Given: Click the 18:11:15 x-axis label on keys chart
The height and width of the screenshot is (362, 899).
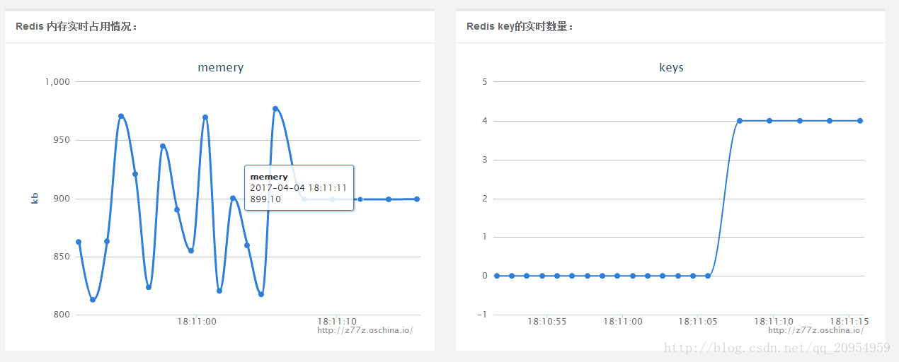Looking at the screenshot, I should pos(849,322).
